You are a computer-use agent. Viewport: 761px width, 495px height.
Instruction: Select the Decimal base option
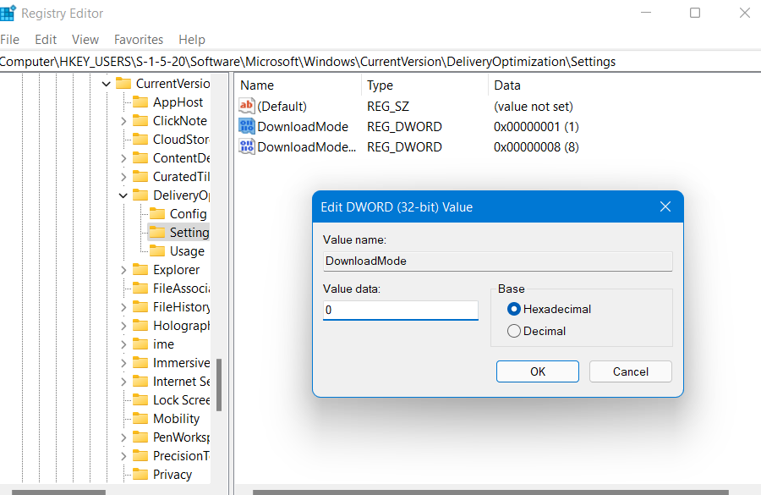(514, 331)
